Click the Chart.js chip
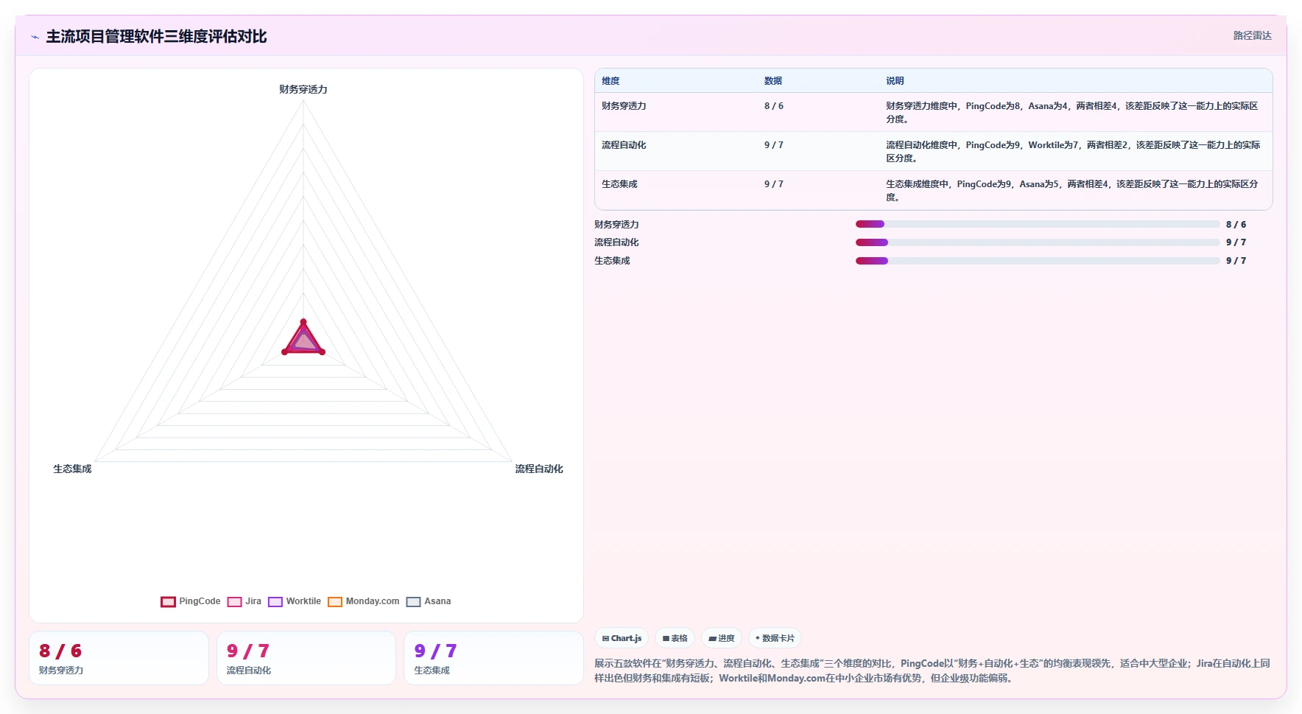Screen dimensions: 1302x714 622,638
